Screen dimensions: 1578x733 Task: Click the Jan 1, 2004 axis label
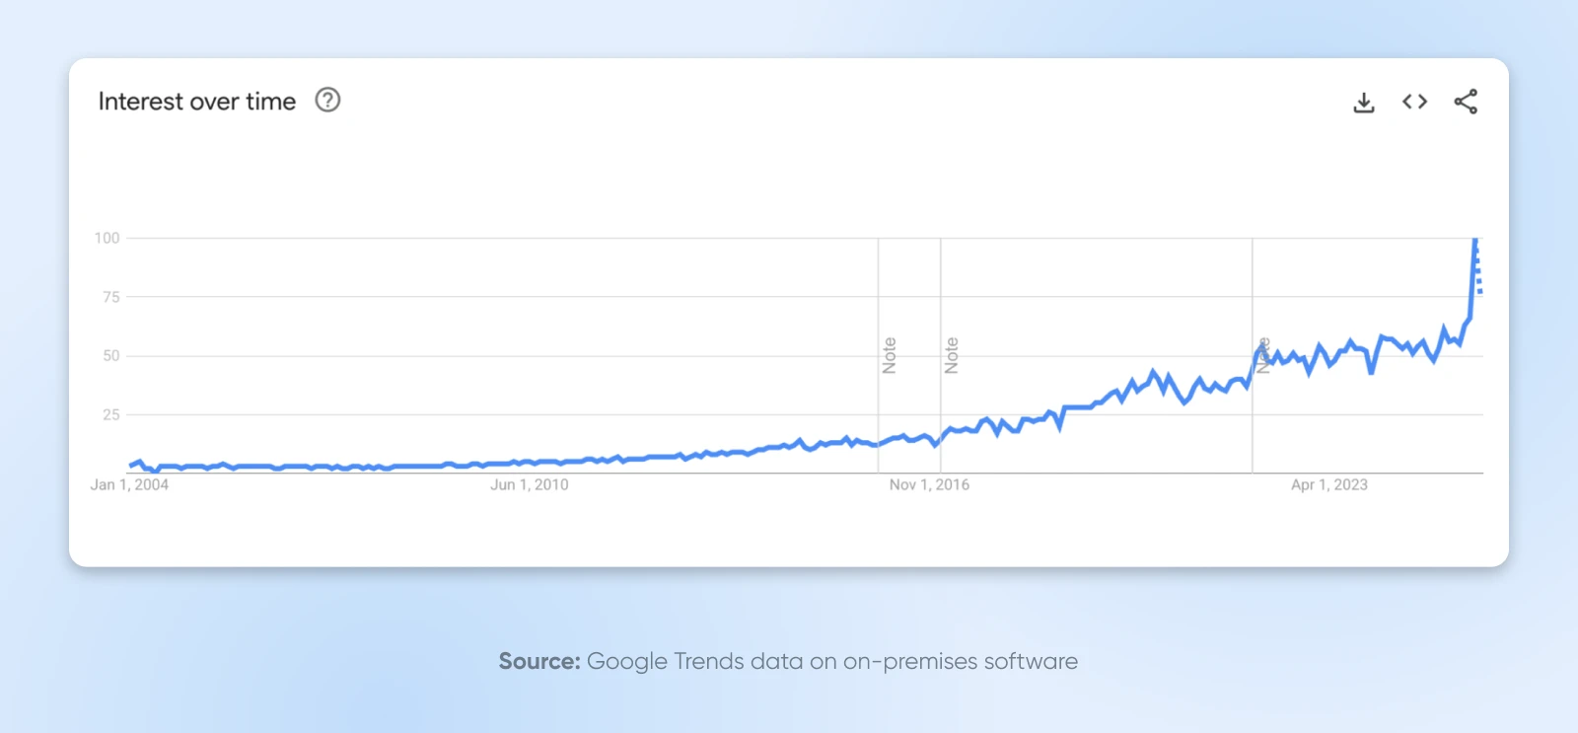pyautogui.click(x=129, y=484)
